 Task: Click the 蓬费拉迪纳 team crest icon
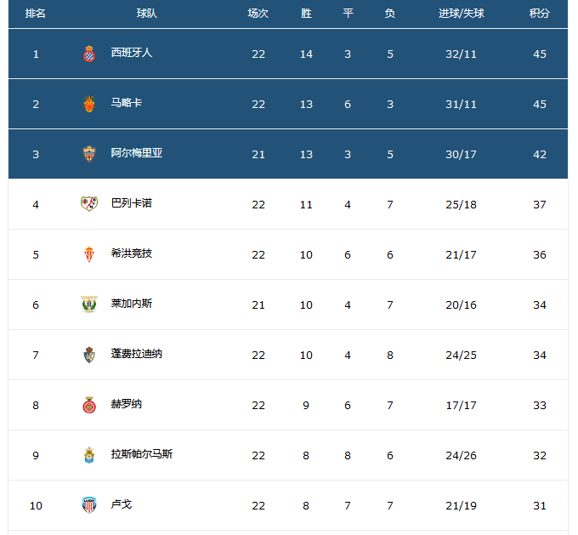[x=89, y=355]
